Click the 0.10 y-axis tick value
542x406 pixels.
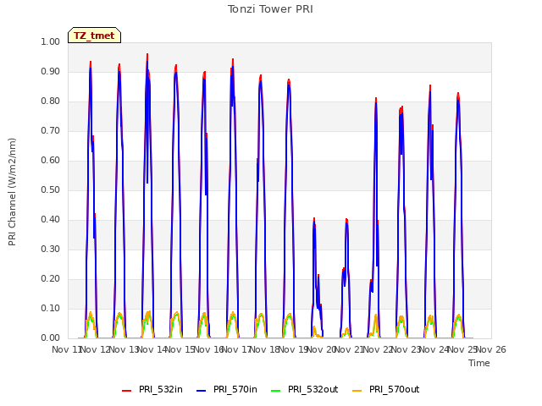coord(51,308)
